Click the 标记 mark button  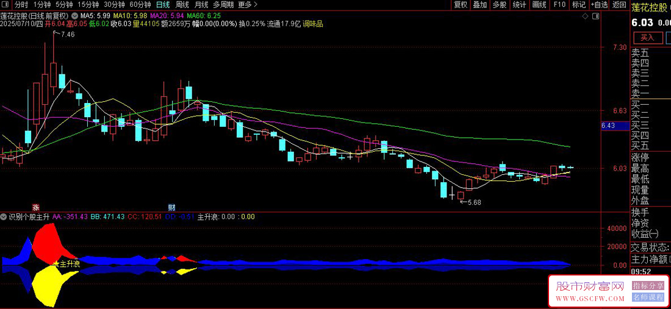[578, 5]
